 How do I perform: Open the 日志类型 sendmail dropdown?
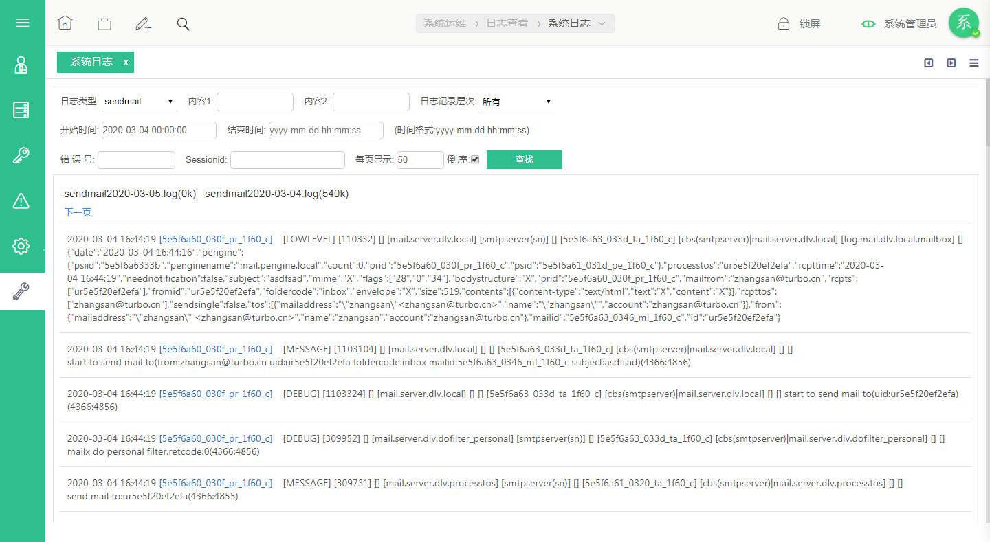pyautogui.click(x=140, y=102)
